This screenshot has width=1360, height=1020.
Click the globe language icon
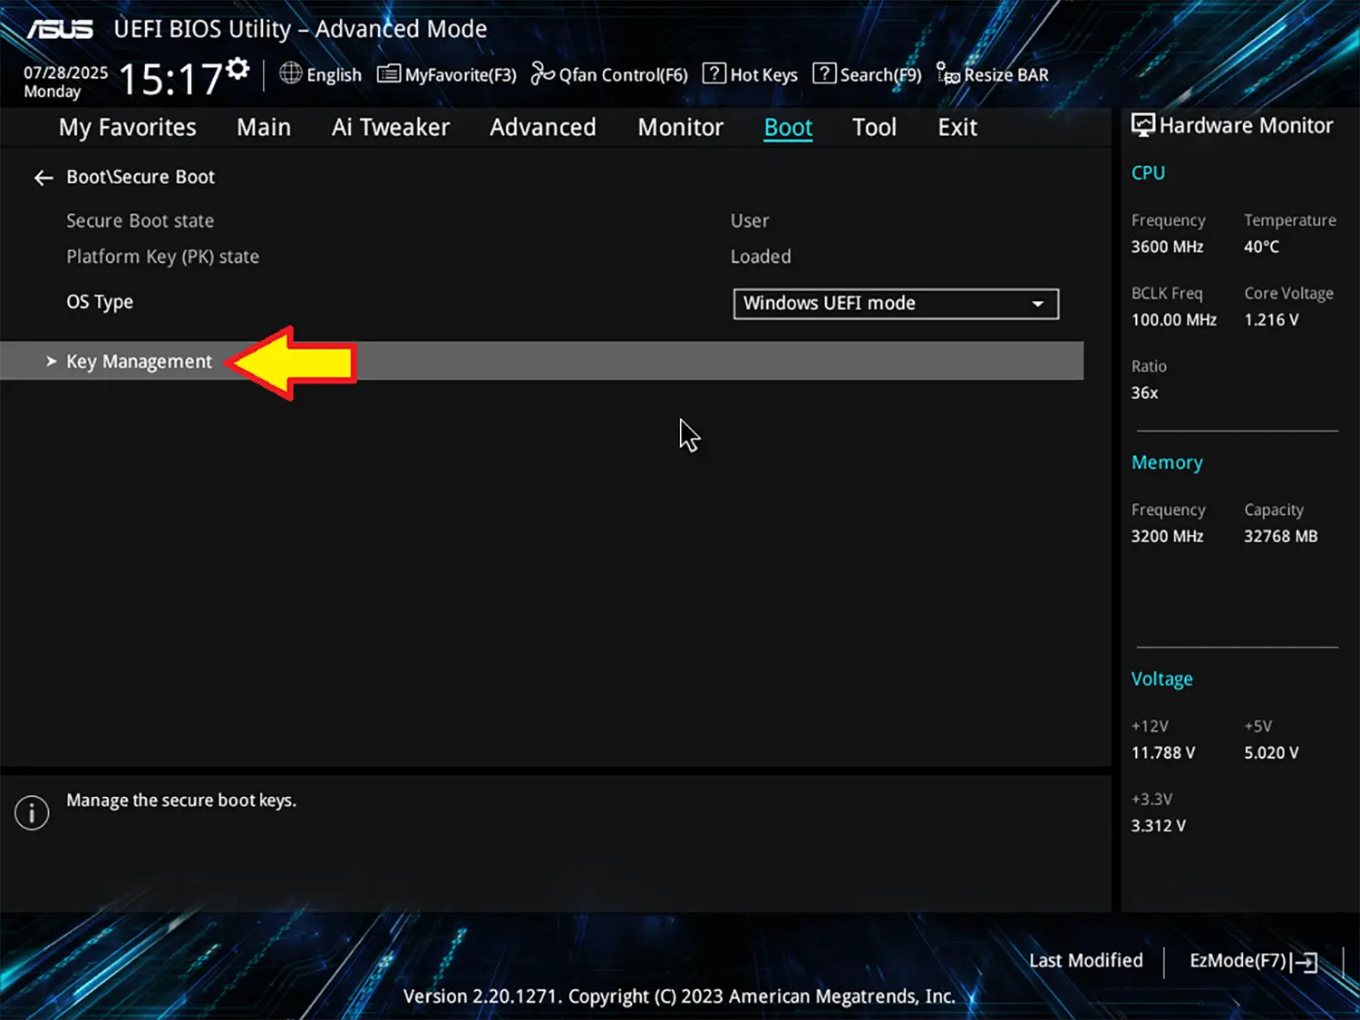coord(290,73)
